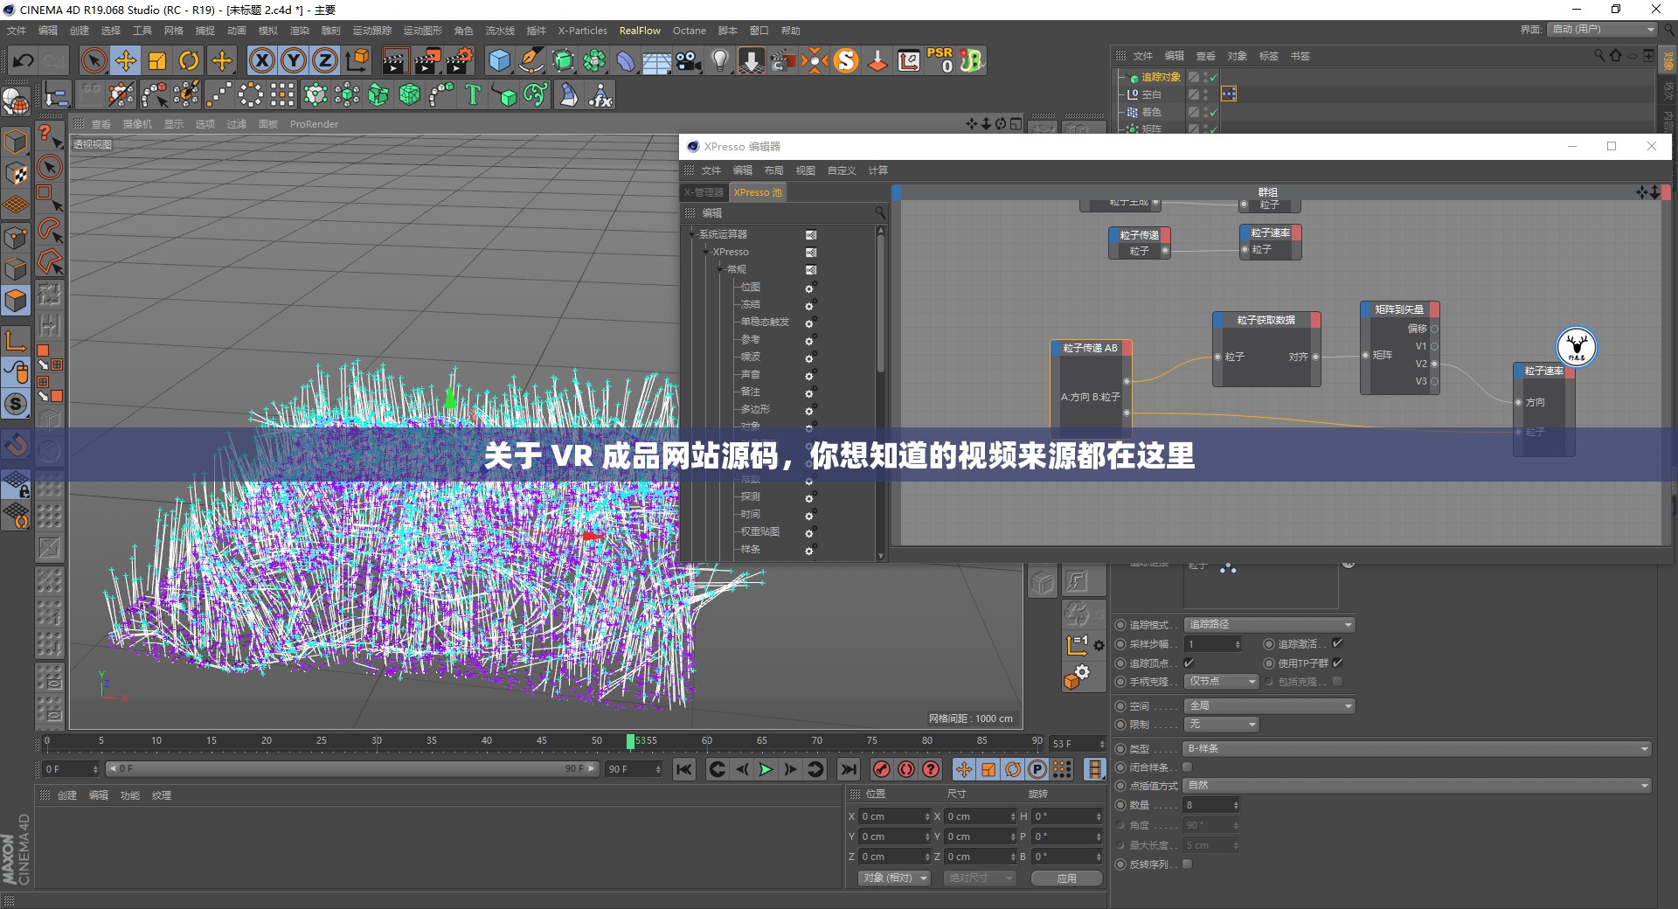Toggle 追踪激活 checkbox

pyautogui.click(x=1337, y=643)
